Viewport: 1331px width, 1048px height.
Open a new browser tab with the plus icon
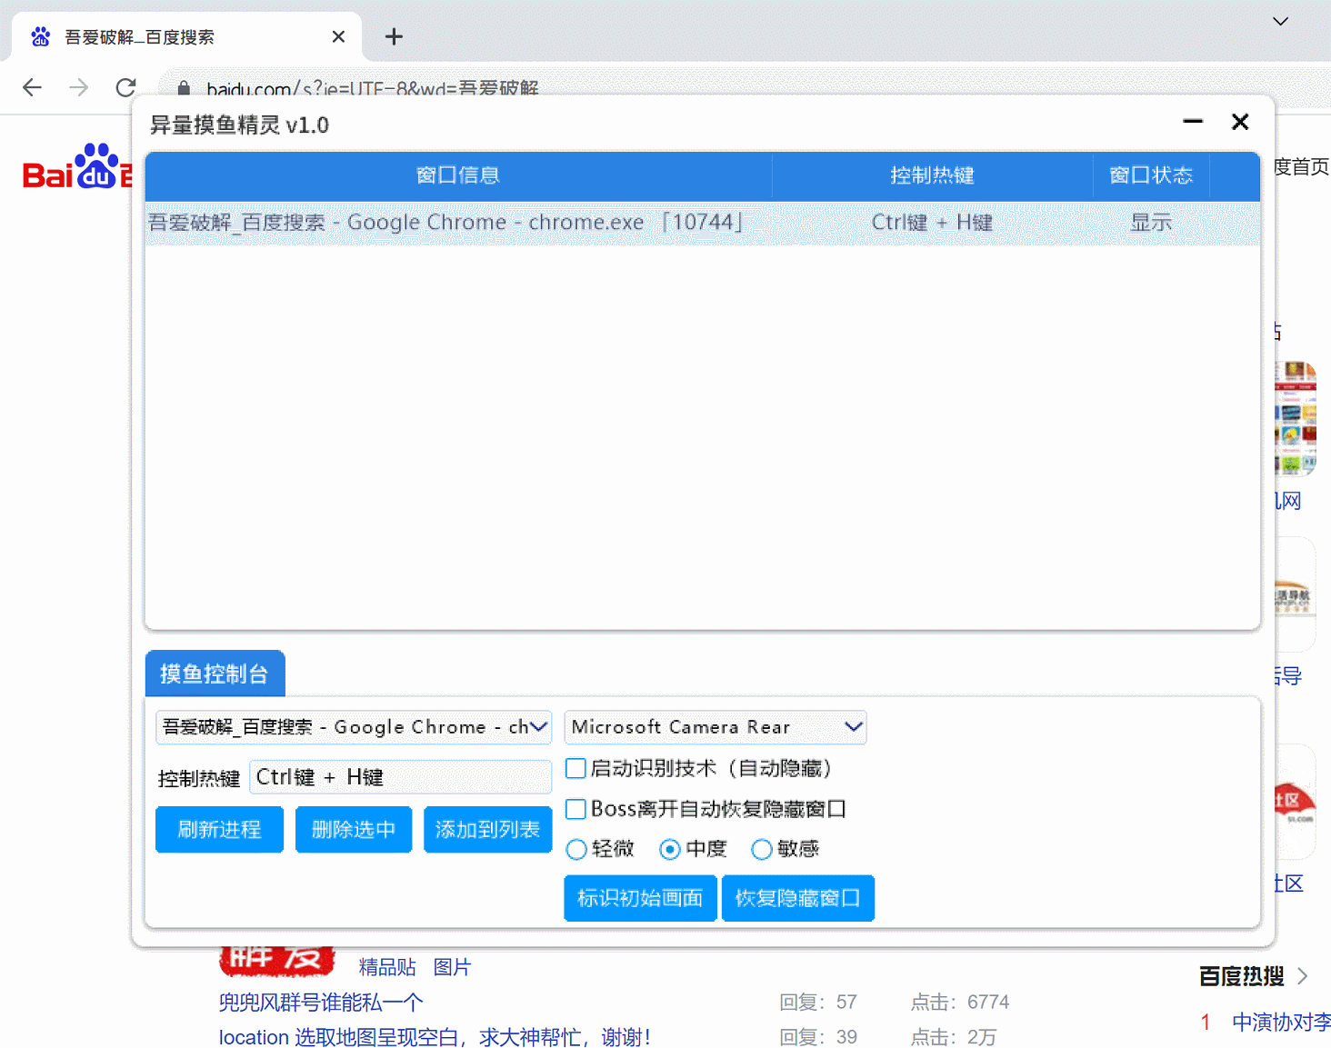click(394, 36)
